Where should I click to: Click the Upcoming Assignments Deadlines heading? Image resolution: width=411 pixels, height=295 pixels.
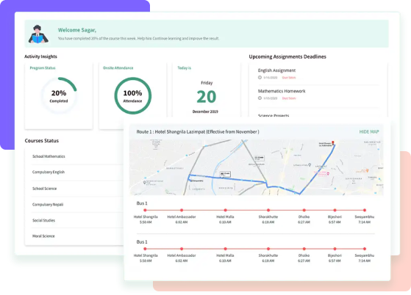[287, 57]
